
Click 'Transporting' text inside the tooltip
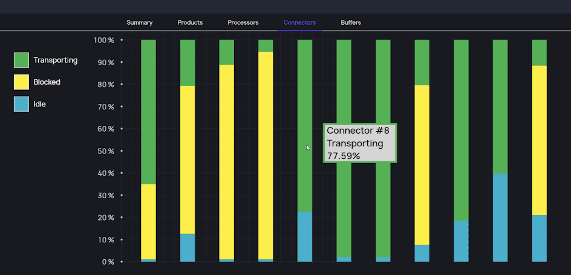(355, 143)
